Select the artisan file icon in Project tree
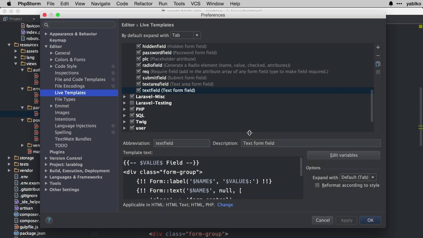The height and width of the screenshot is (238, 423). 17,208
